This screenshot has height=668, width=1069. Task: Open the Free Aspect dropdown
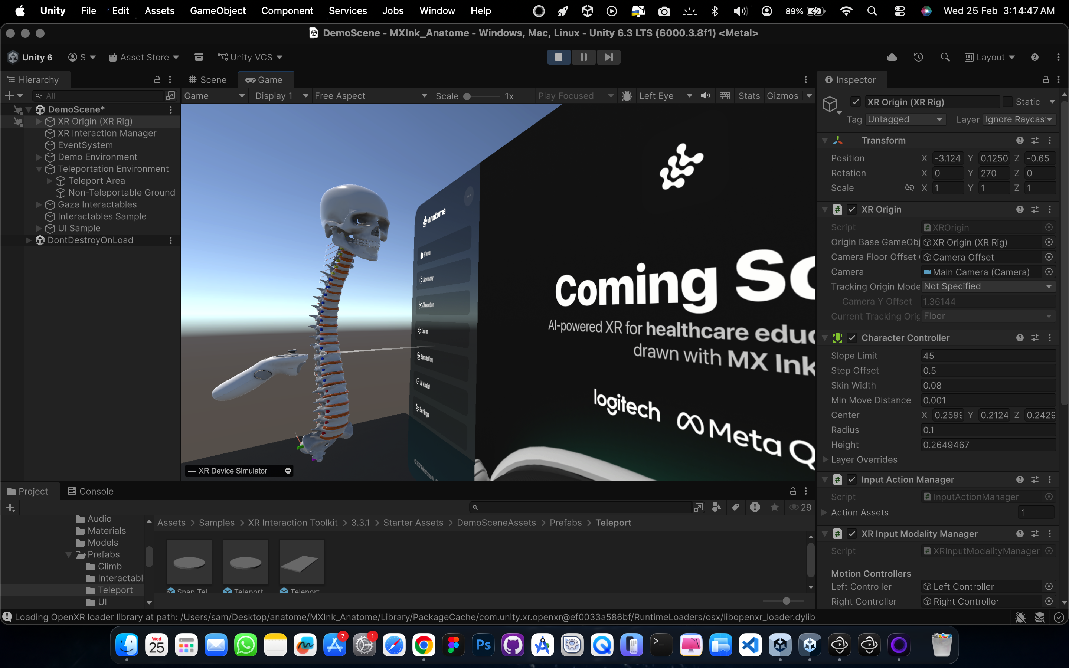point(370,96)
